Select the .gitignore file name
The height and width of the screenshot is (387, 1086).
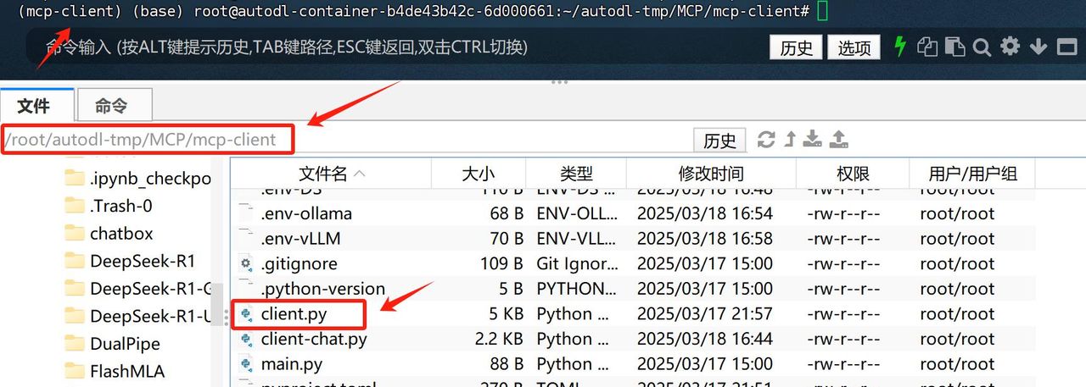[x=299, y=263]
